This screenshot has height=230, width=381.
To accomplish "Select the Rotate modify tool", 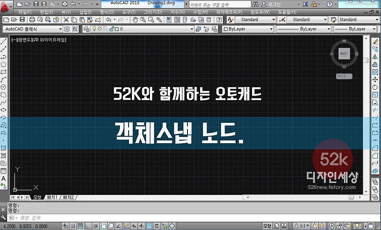I will pos(375,87).
